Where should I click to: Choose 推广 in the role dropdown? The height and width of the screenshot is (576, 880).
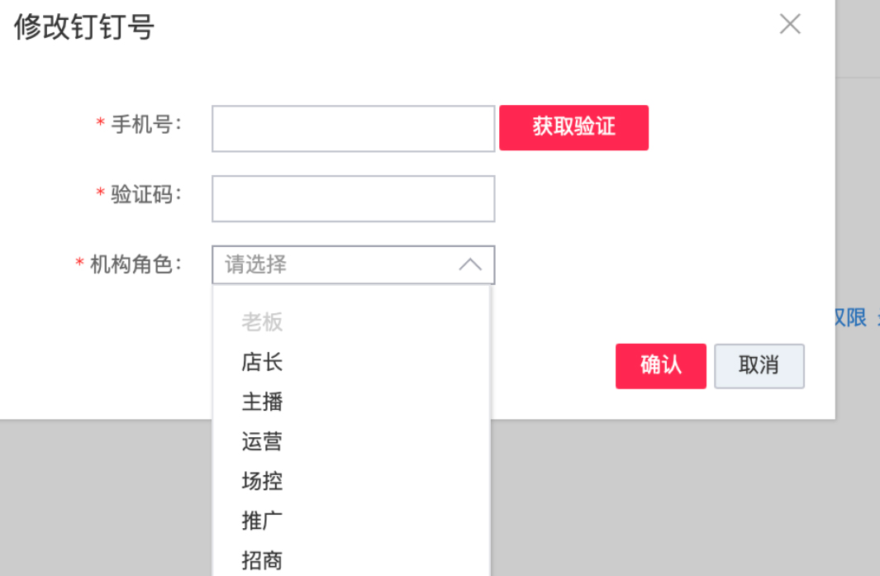[x=262, y=521]
